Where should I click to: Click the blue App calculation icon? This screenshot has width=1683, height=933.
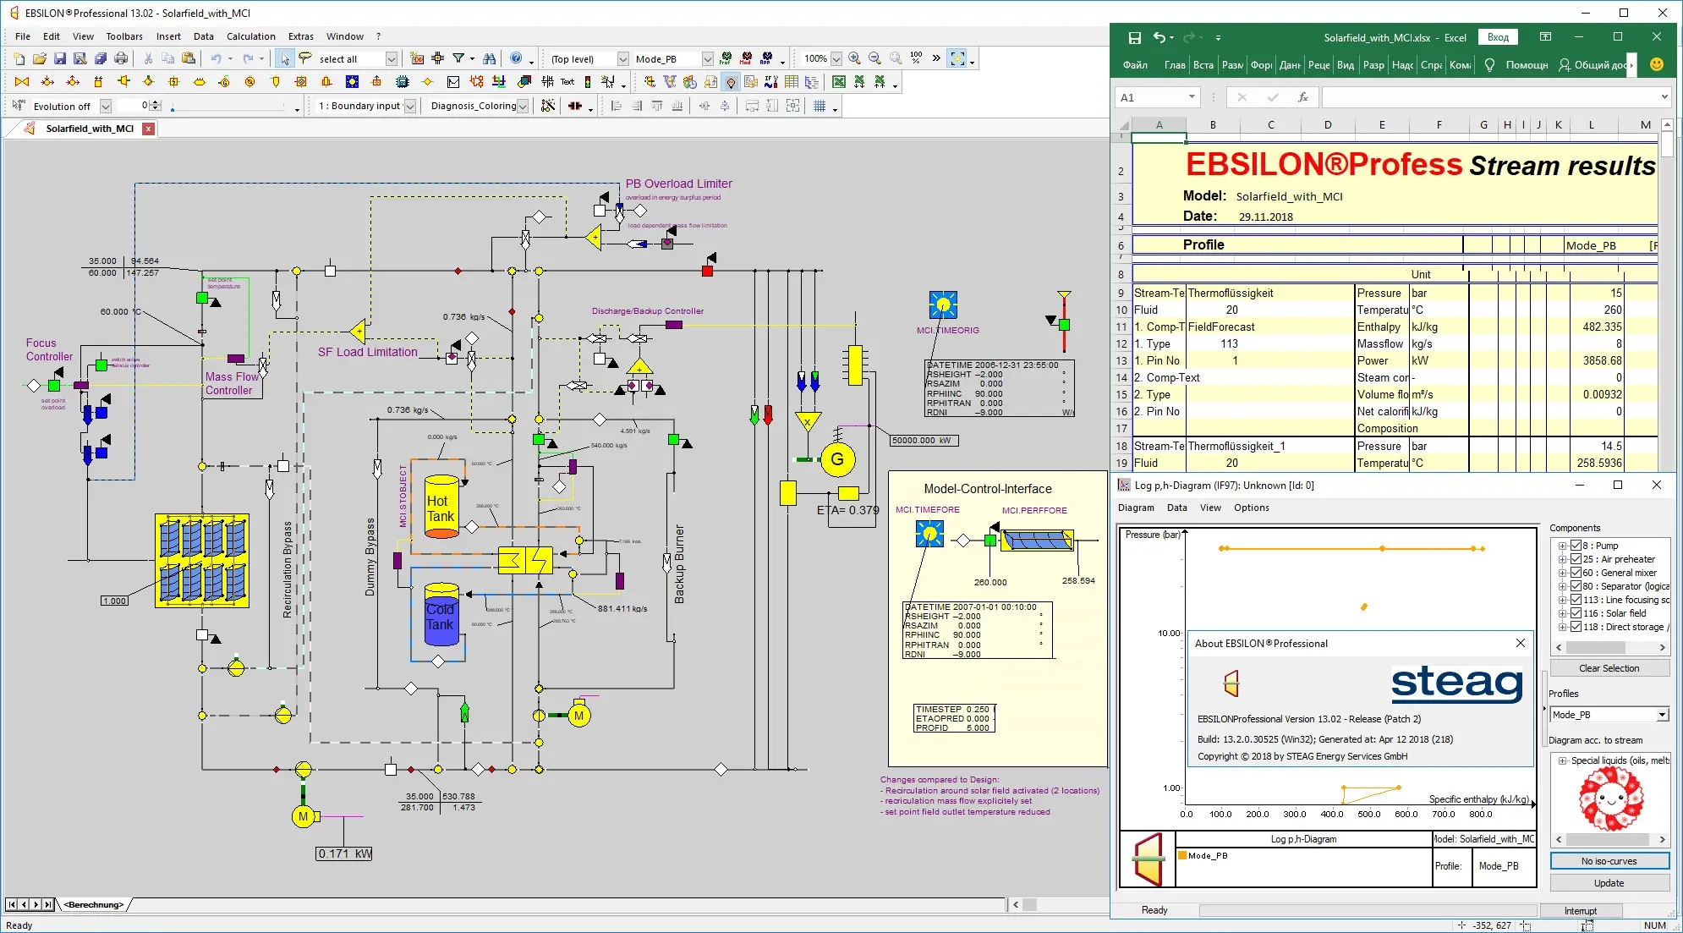(x=766, y=58)
